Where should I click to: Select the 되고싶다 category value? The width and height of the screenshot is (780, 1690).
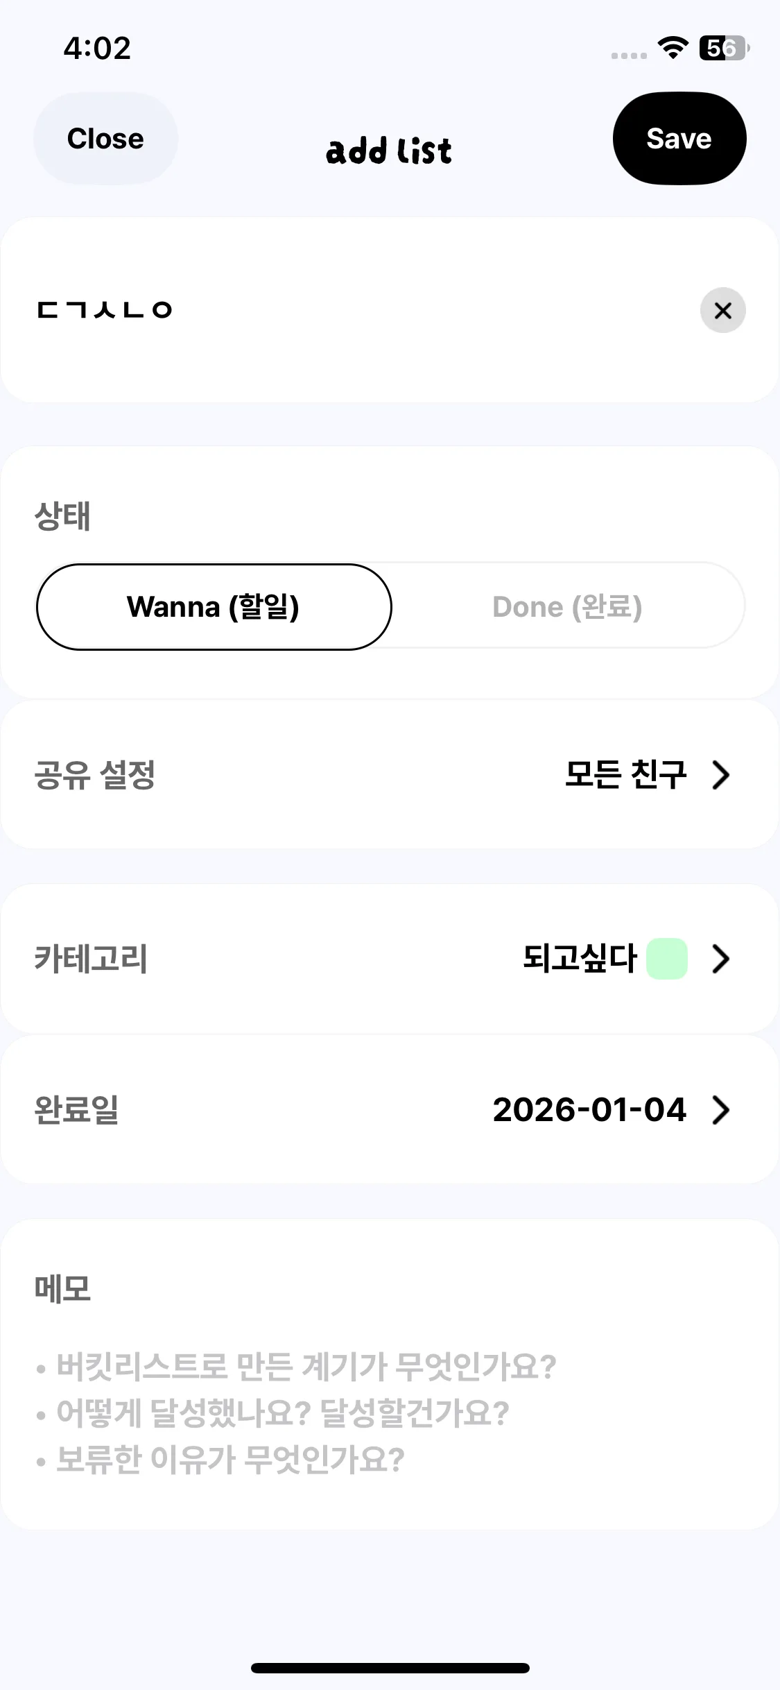(580, 959)
